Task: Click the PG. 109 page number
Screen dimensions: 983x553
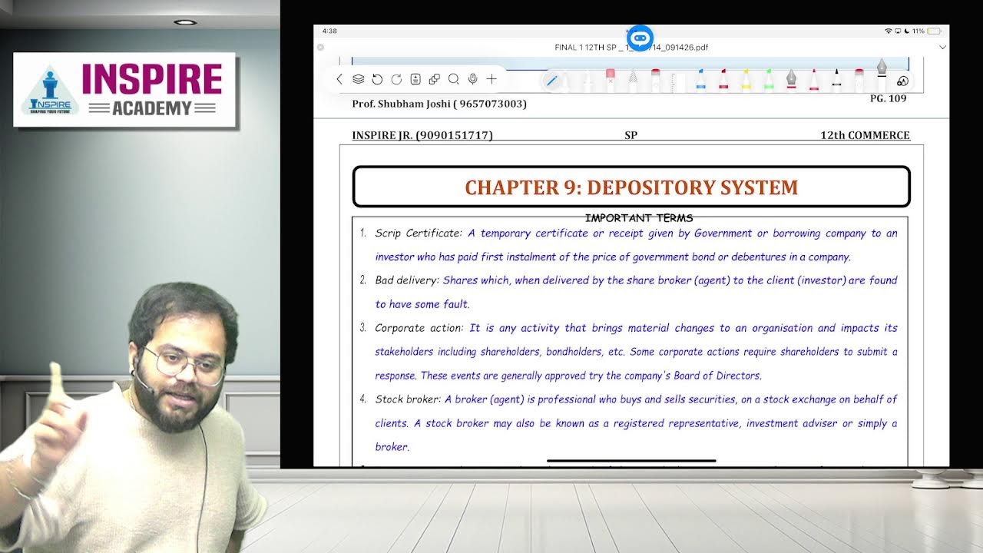Action: [888, 98]
